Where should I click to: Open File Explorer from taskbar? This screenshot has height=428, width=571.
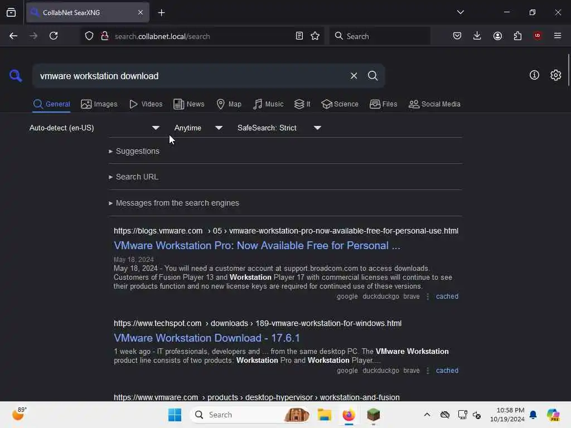pos(324,415)
